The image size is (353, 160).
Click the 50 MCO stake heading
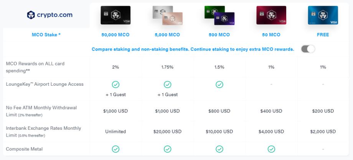click(x=271, y=35)
